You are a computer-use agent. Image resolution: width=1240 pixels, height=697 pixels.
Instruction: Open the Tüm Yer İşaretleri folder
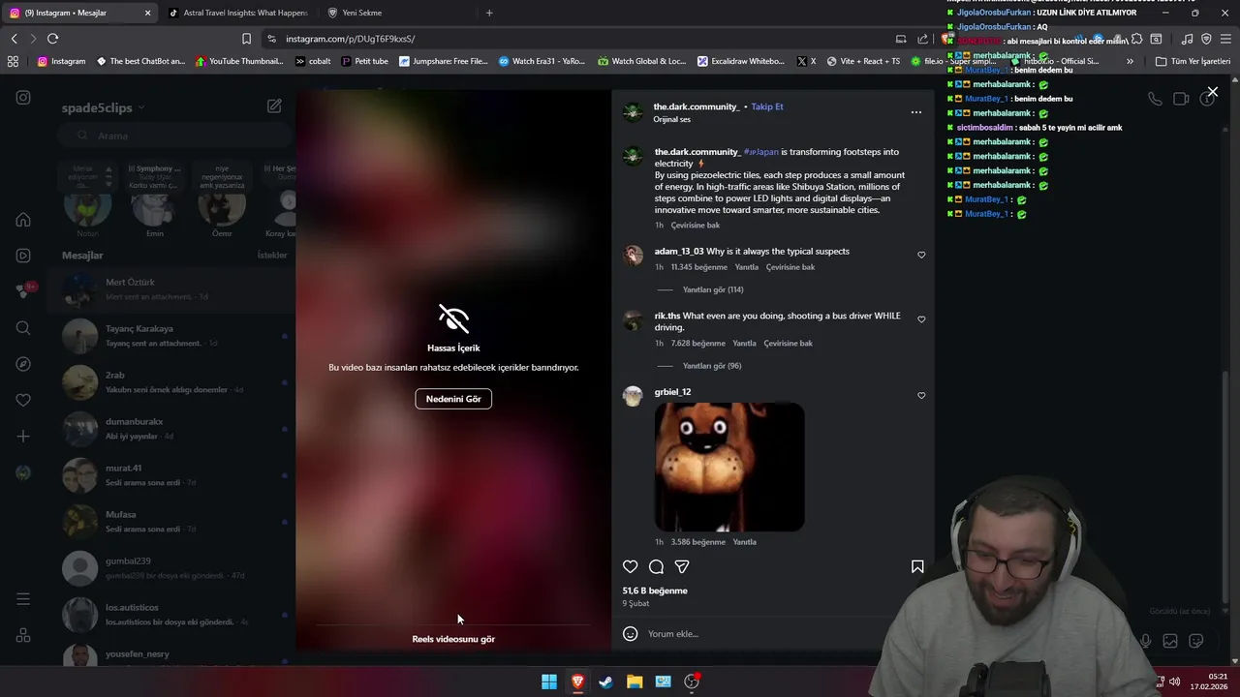pos(1193,61)
